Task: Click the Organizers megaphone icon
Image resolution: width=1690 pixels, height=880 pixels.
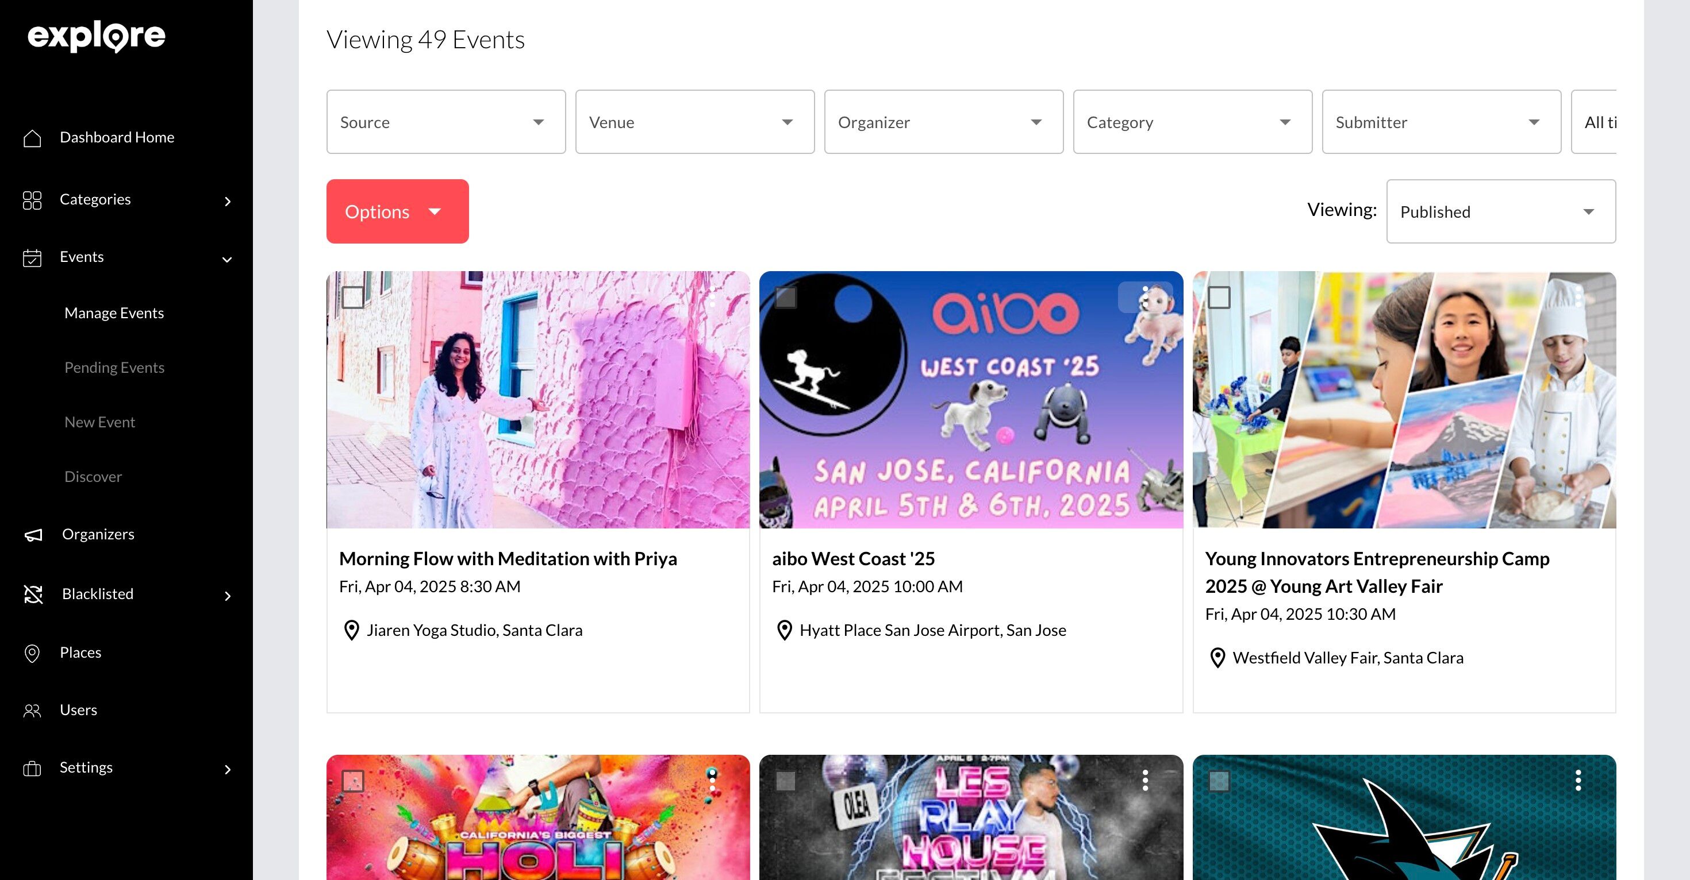Action: tap(33, 535)
